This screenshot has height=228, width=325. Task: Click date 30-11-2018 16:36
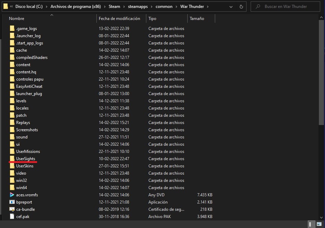click(x=114, y=217)
